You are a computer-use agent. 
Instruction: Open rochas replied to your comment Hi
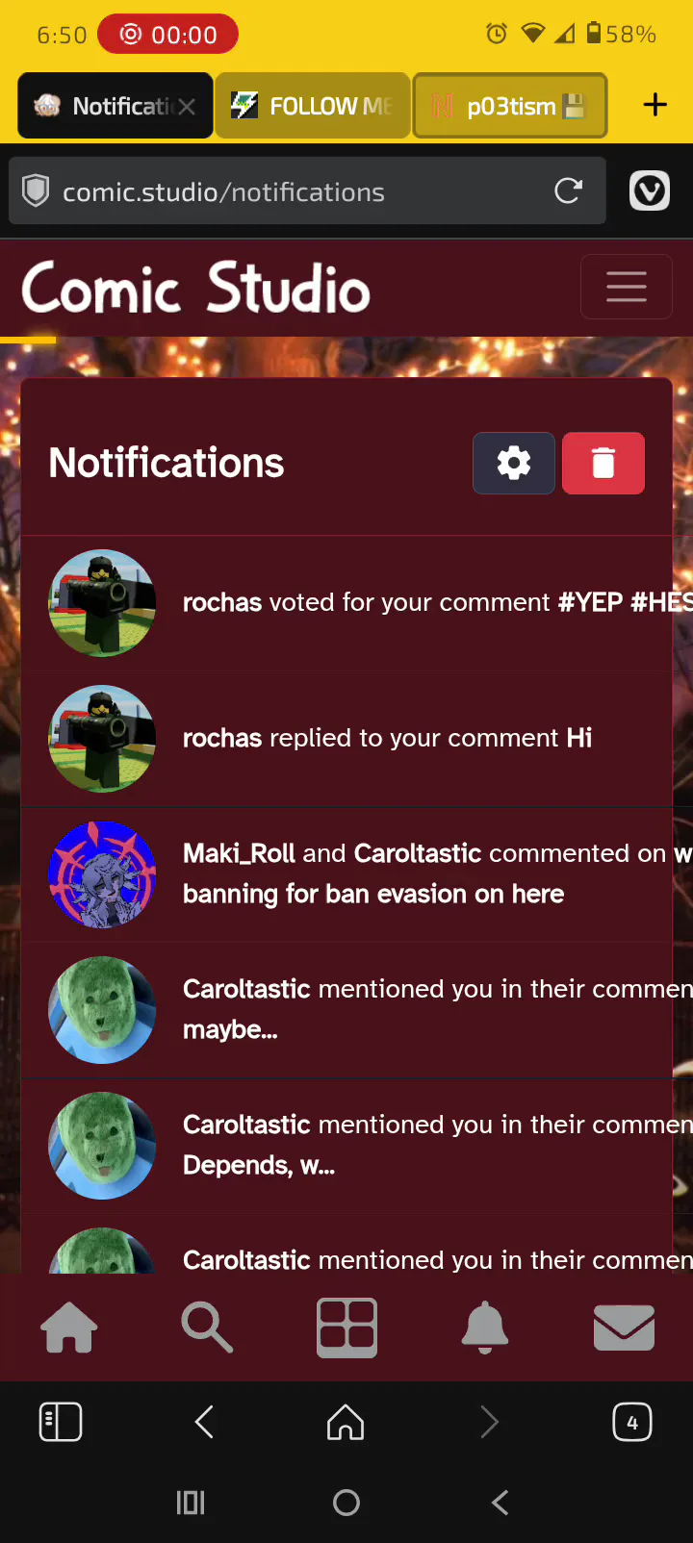[346, 739]
